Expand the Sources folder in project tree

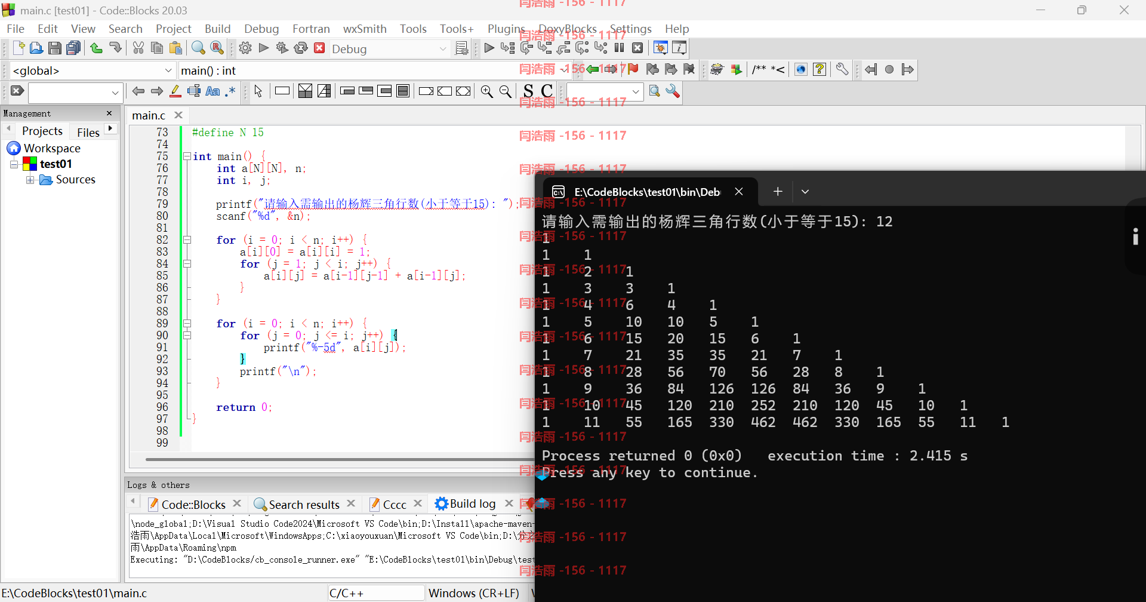coord(30,180)
